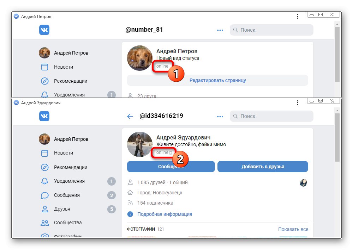Click Андрей Петров name in bottom sidebar
Screen dimensions: 353x250
pyautogui.click(x=71, y=139)
